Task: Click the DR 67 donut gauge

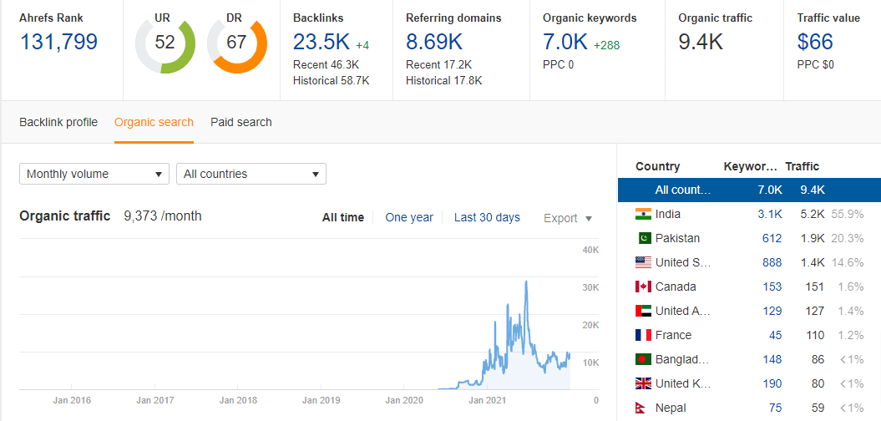Action: pyautogui.click(x=236, y=43)
